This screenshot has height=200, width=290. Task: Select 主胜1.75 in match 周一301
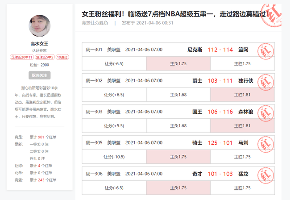click(242, 64)
